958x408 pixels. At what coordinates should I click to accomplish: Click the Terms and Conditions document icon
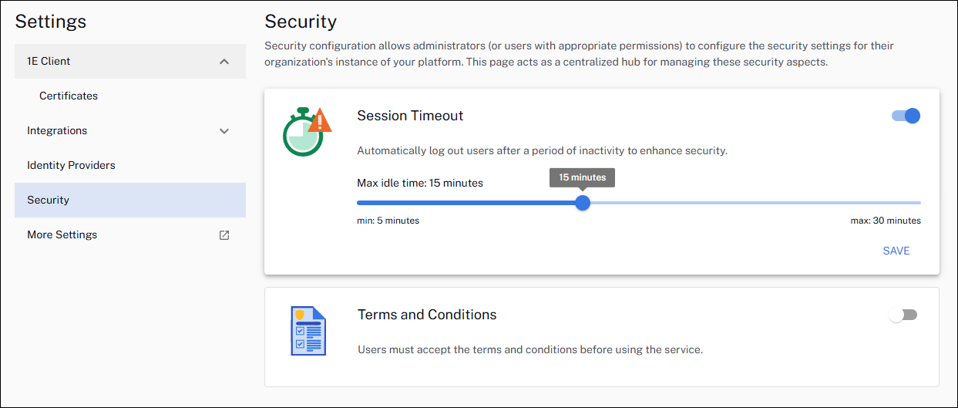[308, 331]
